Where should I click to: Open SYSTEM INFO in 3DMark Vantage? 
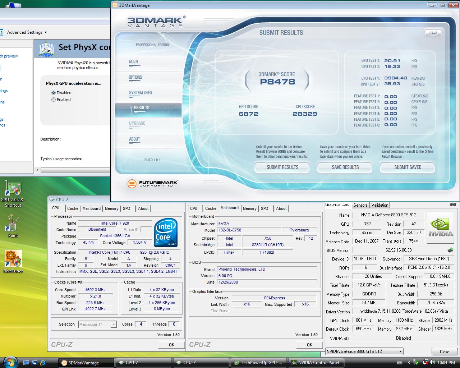coord(140,93)
